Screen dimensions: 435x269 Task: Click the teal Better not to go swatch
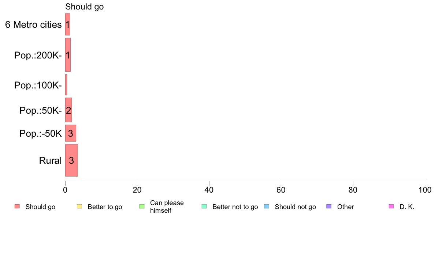[x=204, y=207]
